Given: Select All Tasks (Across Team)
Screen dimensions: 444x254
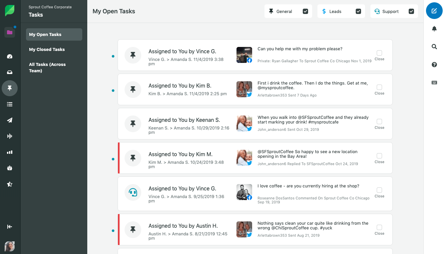Looking at the screenshot, I should (x=54, y=68).
